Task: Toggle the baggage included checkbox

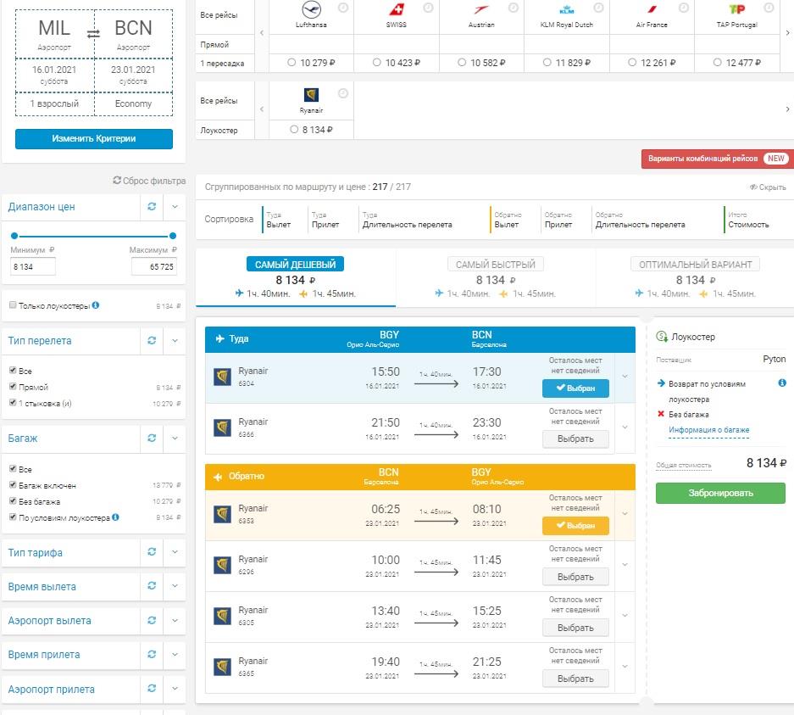Action: (13, 485)
